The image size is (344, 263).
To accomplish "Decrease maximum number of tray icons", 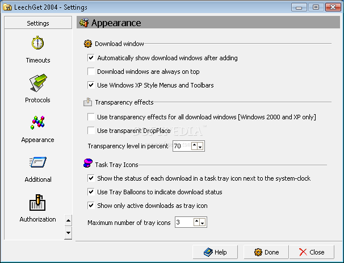I will click(202, 222).
